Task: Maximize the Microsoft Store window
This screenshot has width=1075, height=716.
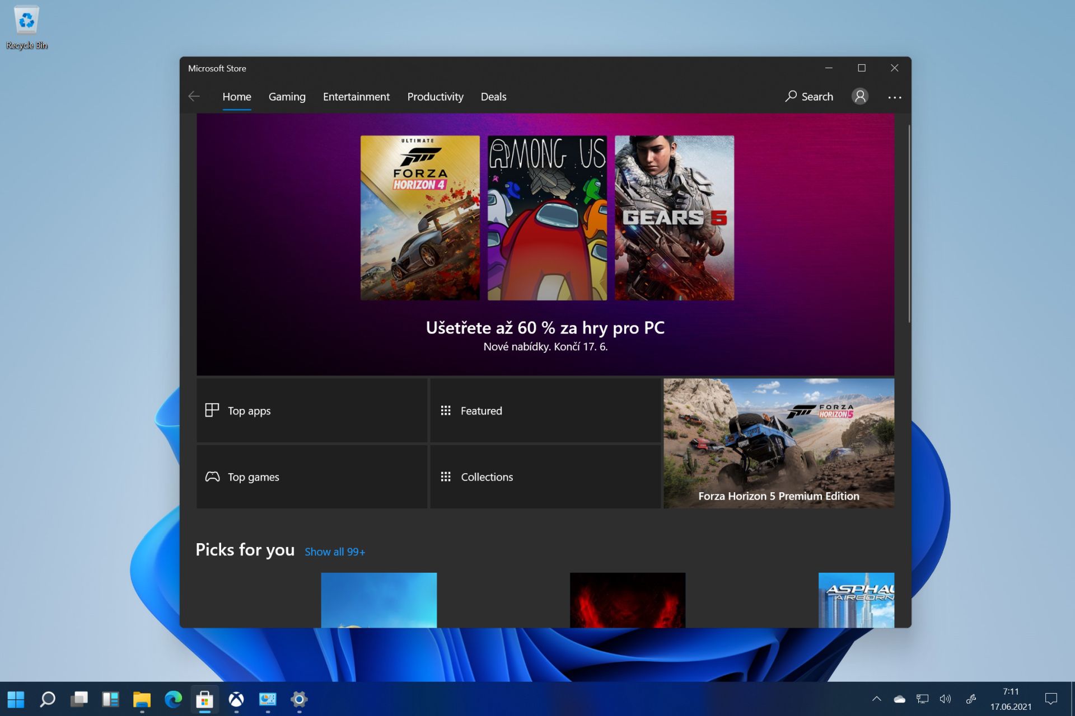Action: tap(862, 68)
